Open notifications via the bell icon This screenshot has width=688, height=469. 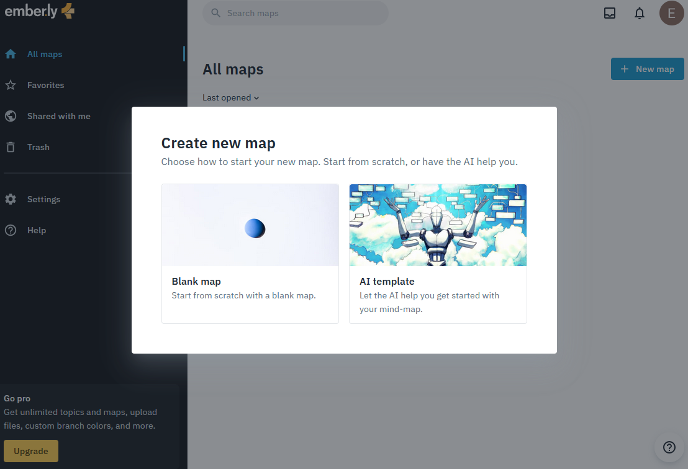tap(640, 13)
